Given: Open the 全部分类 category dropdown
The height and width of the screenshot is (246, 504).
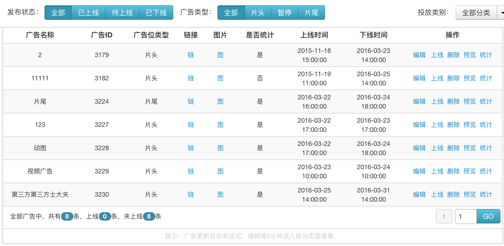Looking at the screenshot, I should [476, 13].
